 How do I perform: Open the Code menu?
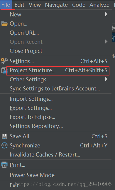[x=79, y=5]
